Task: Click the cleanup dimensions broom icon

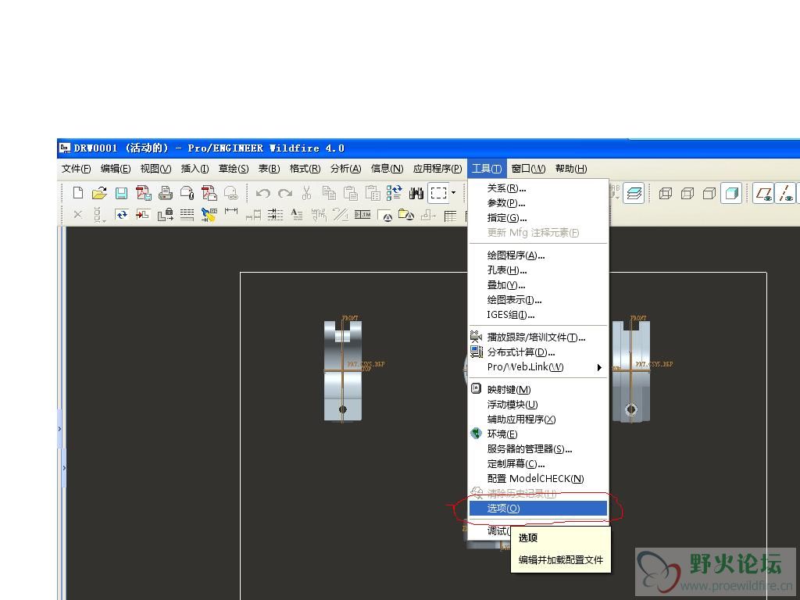Action: 209,215
